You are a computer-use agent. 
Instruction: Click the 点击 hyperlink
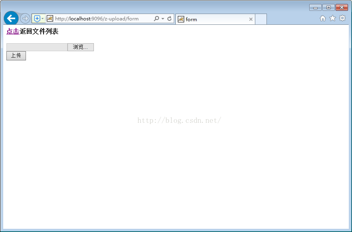click(x=13, y=32)
